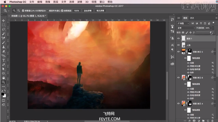Viewport: 218px width, 122px height.
Task: Select the Magic Wand tool
Action: pos(4,34)
